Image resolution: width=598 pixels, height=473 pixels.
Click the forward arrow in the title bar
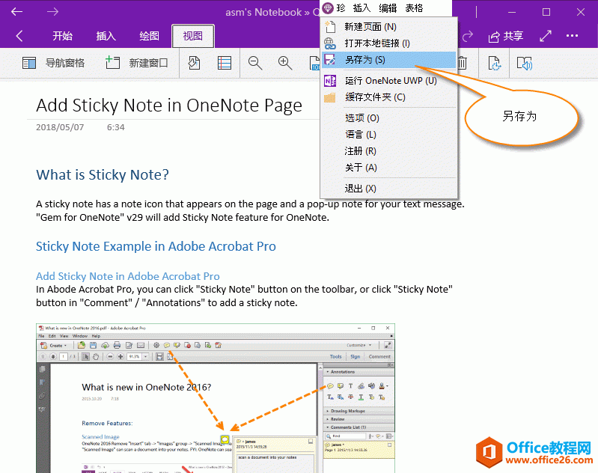click(52, 12)
